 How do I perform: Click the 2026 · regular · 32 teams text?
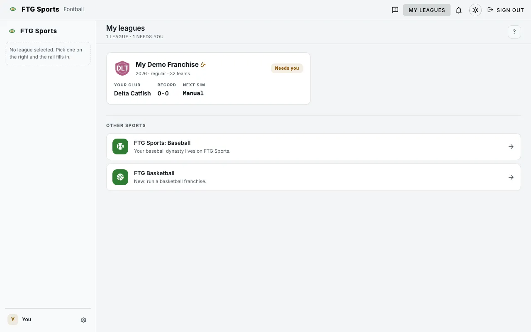(x=163, y=73)
